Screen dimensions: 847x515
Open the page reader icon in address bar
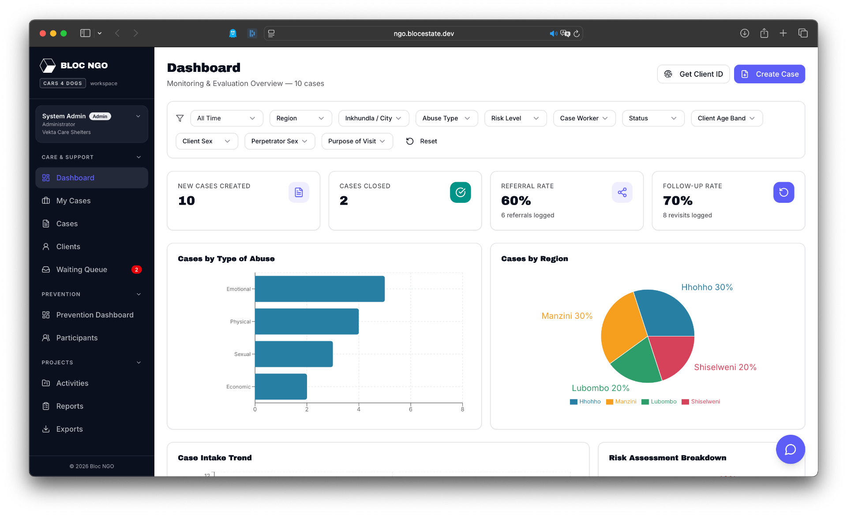[x=271, y=34]
